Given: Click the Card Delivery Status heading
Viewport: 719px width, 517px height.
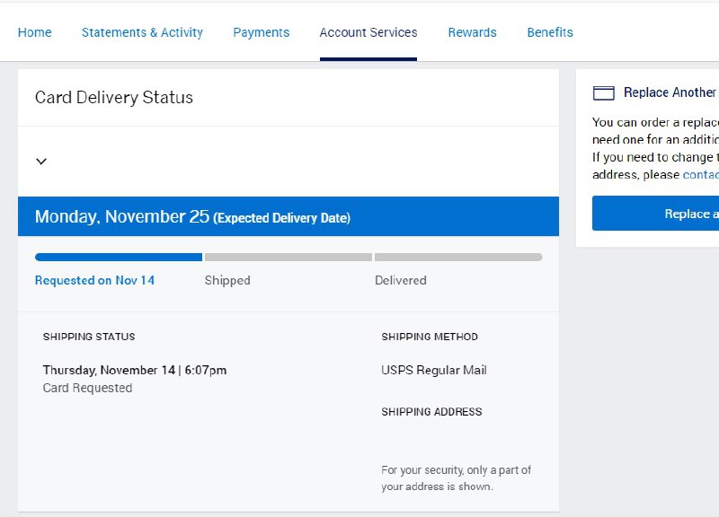Looking at the screenshot, I should pos(114,98).
